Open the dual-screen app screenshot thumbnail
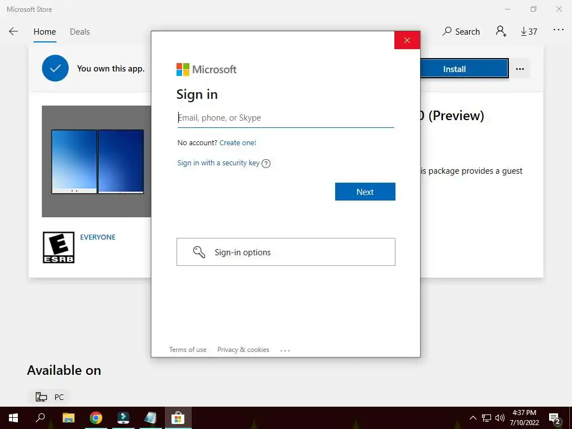The image size is (572, 429). 97,161
